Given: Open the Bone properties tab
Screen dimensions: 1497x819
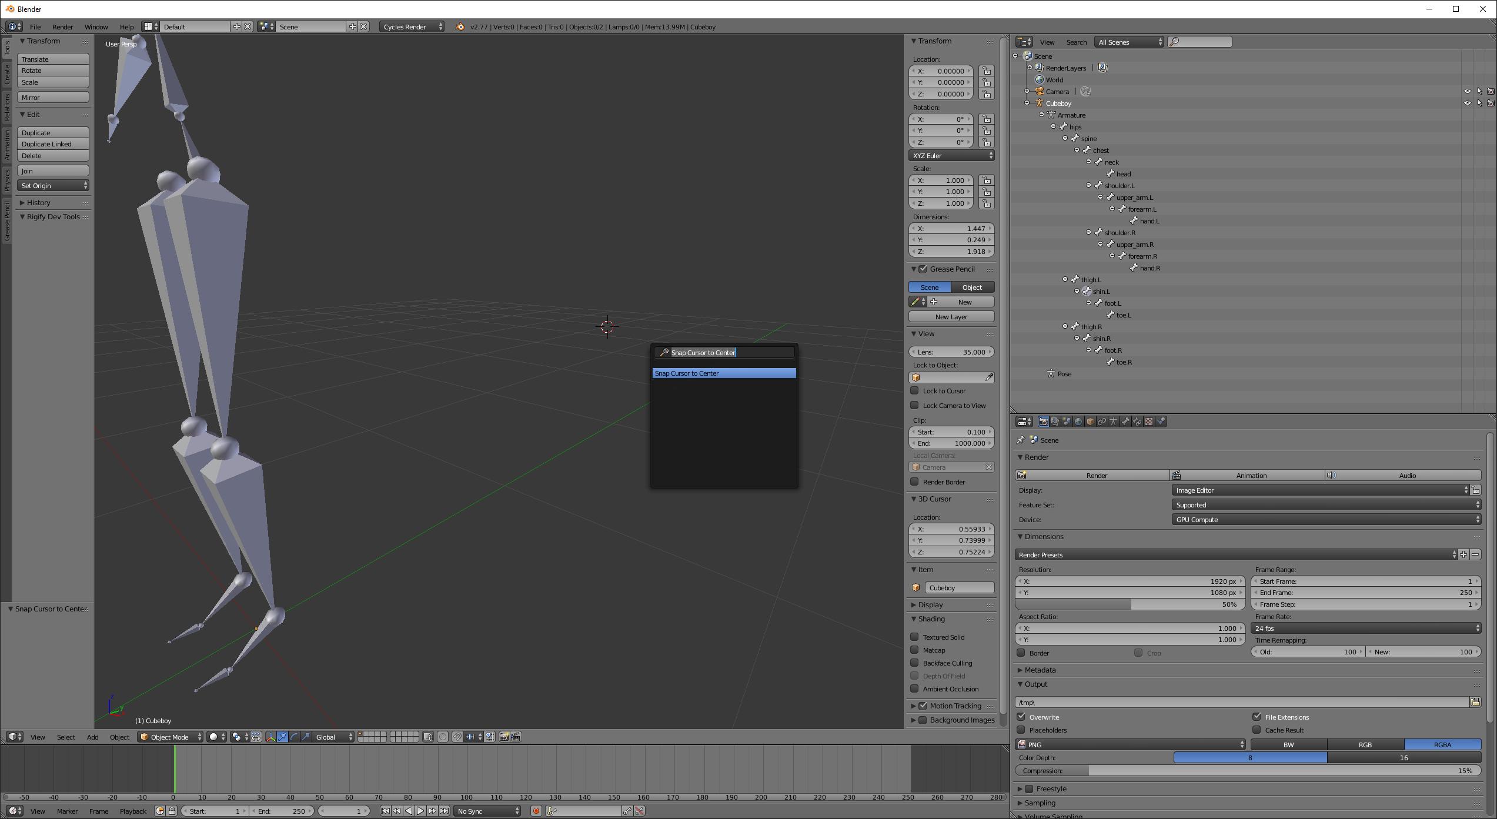Looking at the screenshot, I should [x=1125, y=422].
